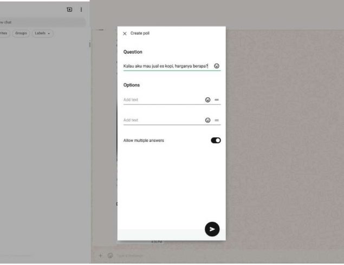Click the second option Add text field

(163, 121)
